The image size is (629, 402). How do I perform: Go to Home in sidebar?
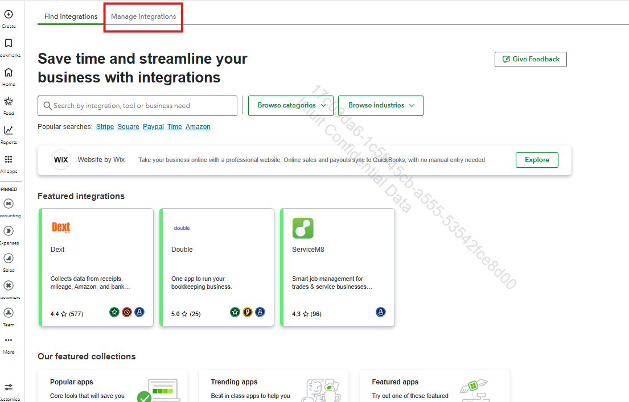[9, 72]
